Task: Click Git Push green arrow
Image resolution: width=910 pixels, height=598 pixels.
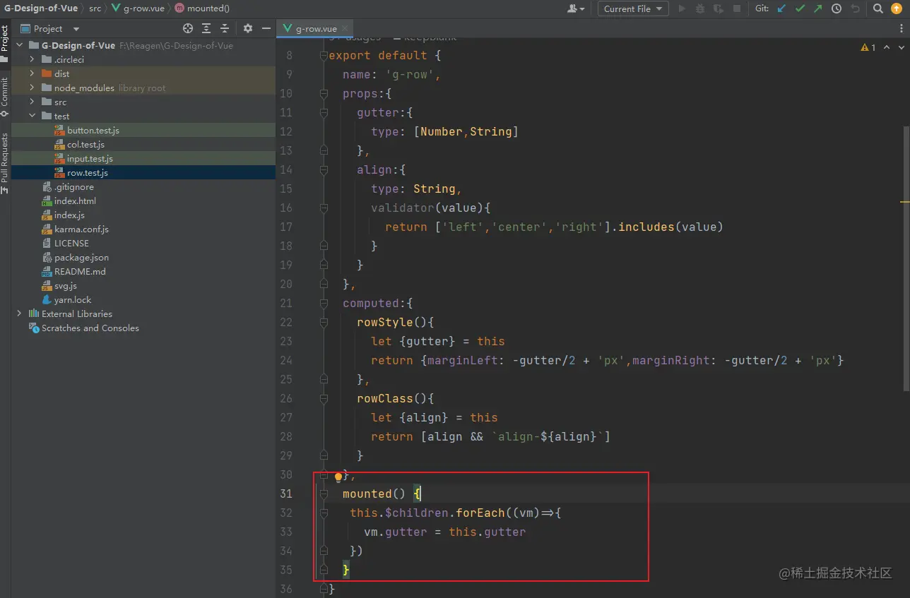Action: pyautogui.click(x=817, y=8)
